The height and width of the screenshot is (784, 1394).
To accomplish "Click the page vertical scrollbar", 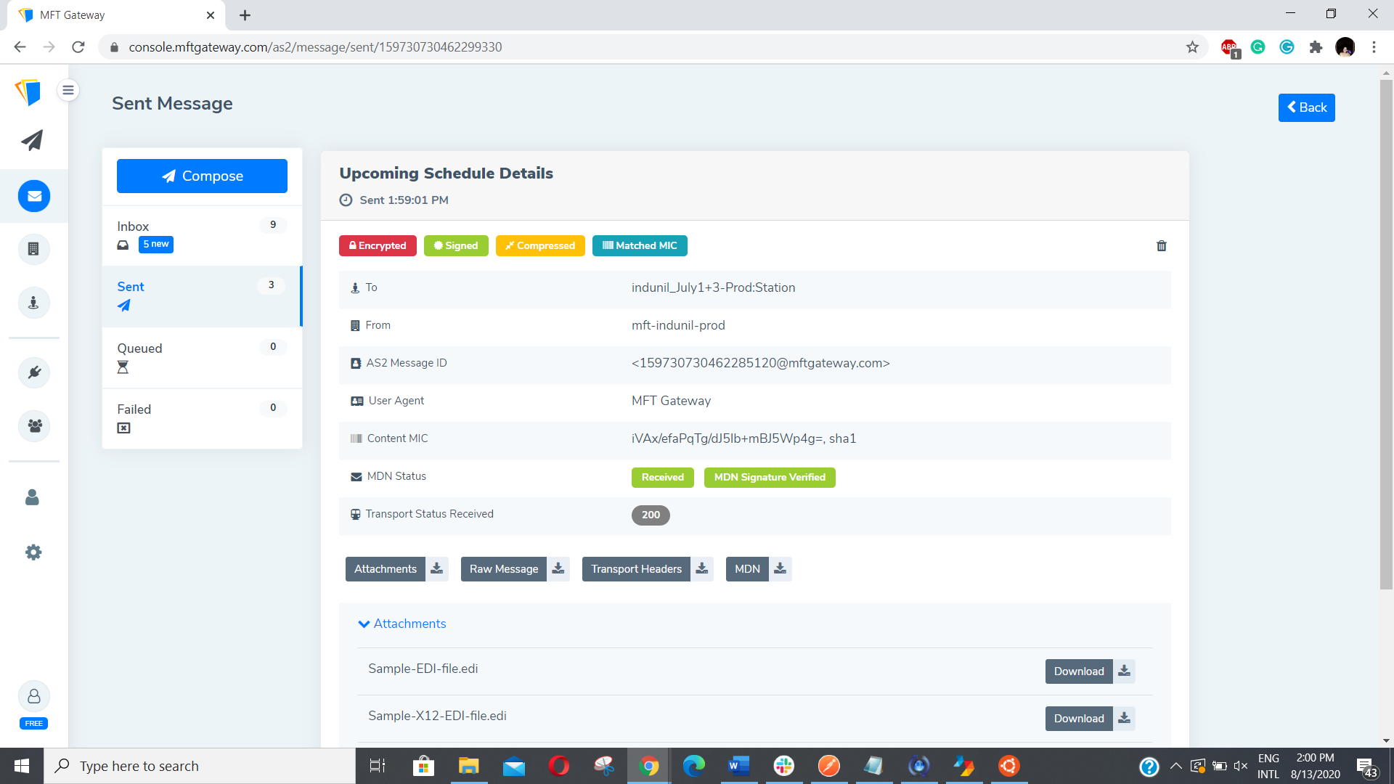I will 1386,334.
